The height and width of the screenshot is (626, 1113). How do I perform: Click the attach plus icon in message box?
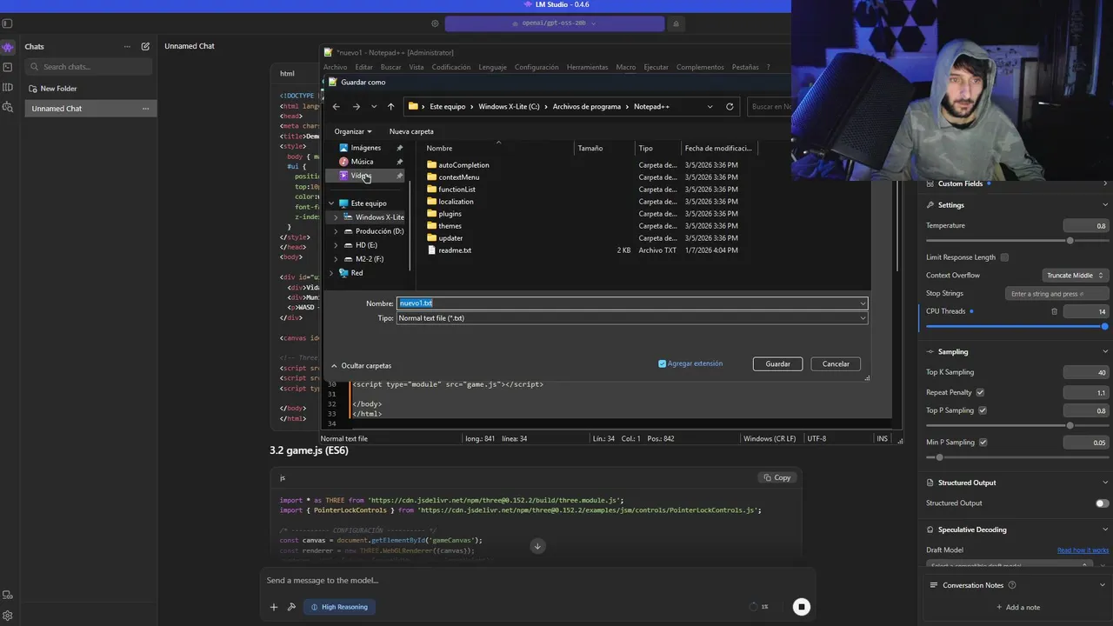pyautogui.click(x=273, y=607)
